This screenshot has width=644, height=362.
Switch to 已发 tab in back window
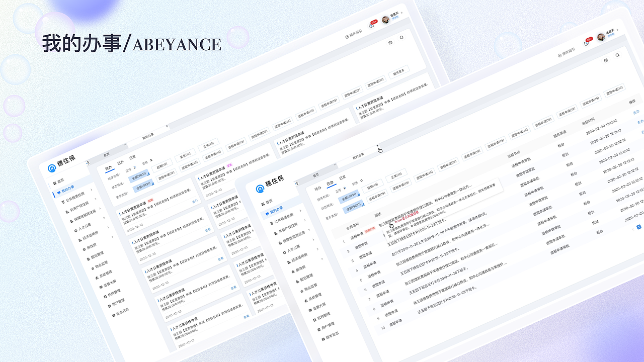coord(132,157)
